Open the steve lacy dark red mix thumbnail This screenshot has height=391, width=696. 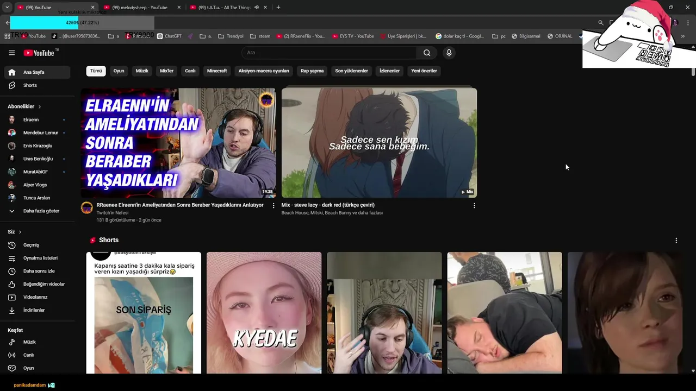coord(379,143)
